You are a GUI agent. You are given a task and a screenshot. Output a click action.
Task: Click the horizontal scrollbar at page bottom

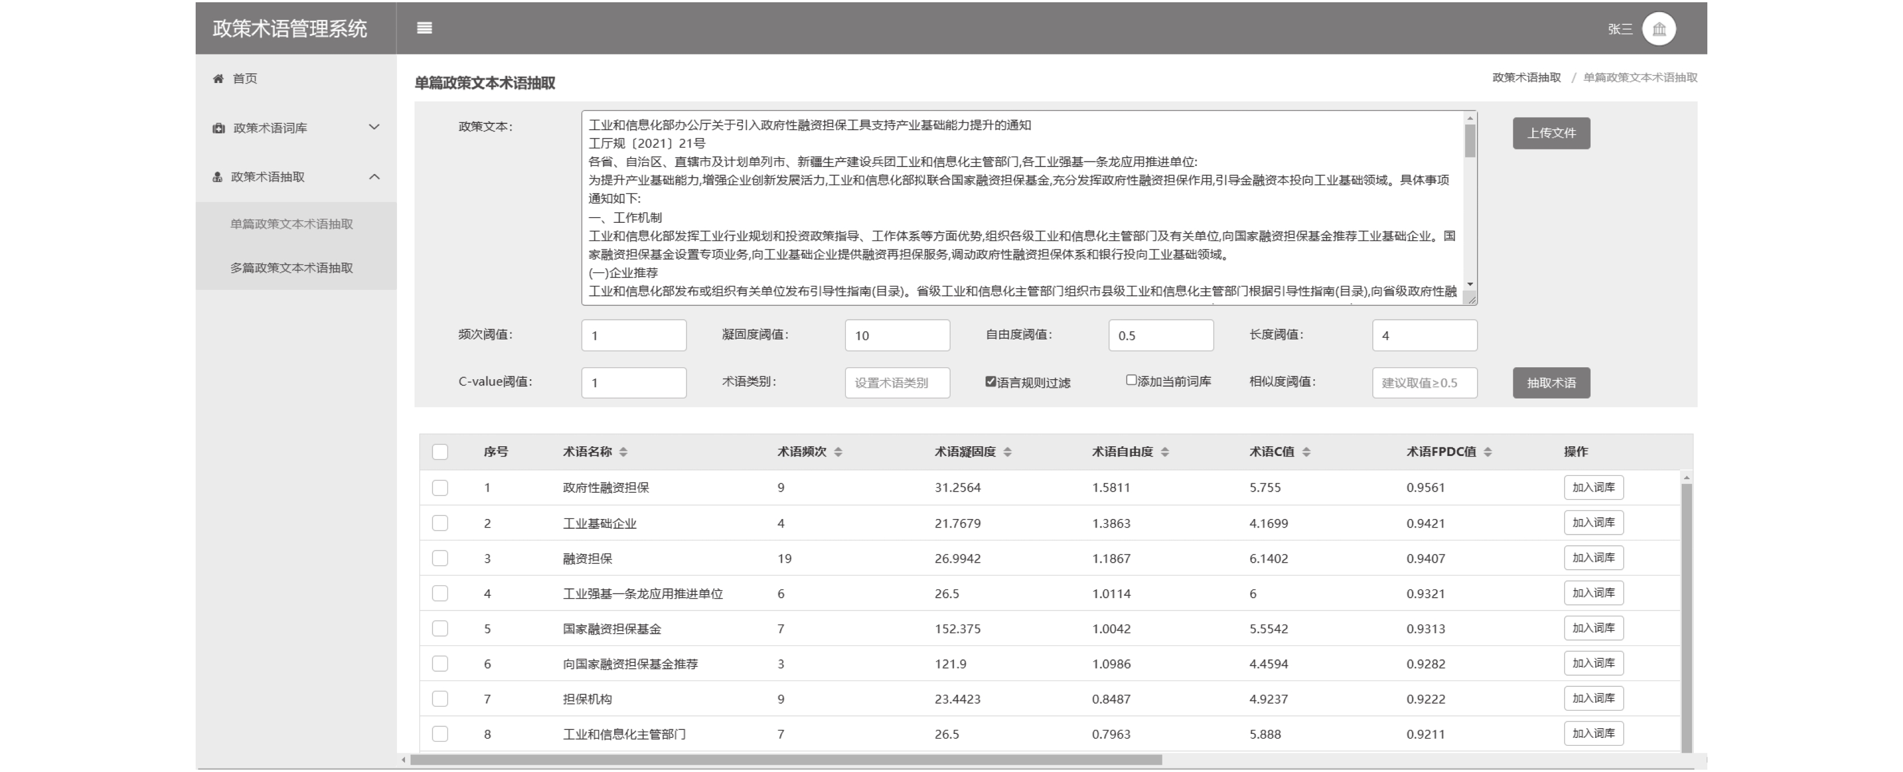pos(786,759)
